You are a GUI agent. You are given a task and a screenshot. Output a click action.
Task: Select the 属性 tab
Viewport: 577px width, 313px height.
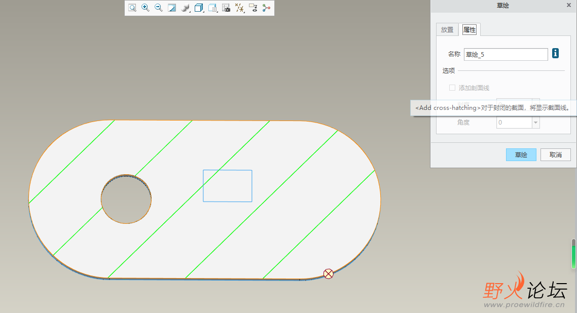470,30
